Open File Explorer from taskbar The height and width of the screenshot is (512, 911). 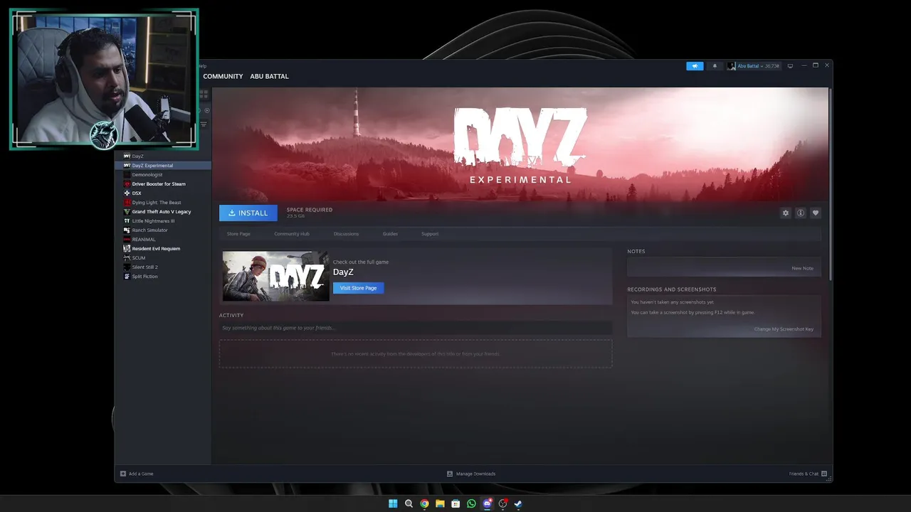440,503
